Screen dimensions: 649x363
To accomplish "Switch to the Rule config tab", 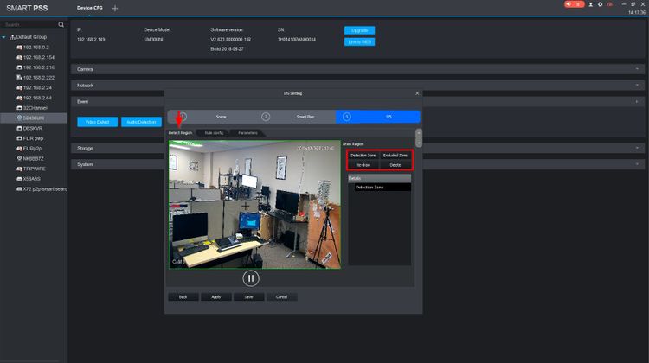I will [214, 132].
